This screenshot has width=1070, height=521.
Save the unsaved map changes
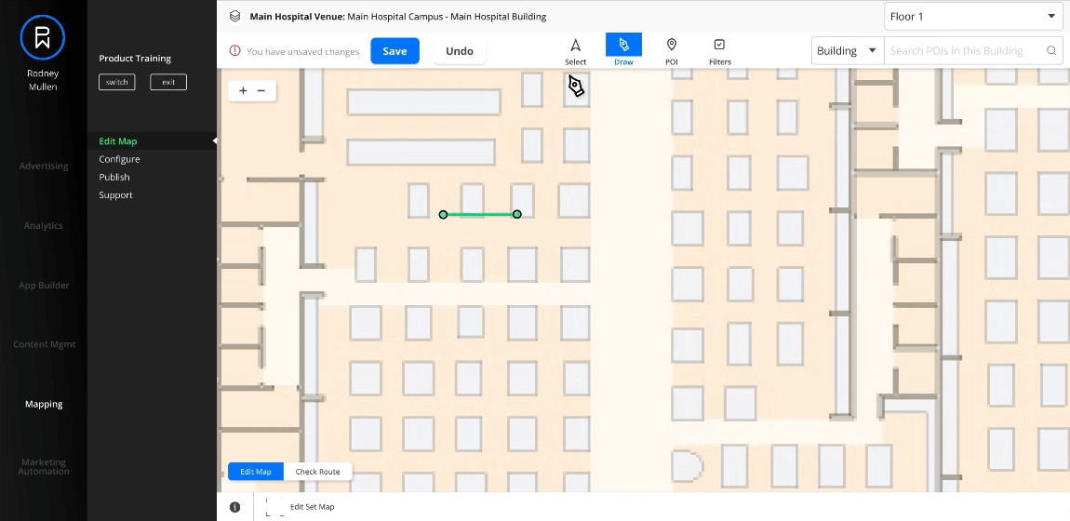point(395,51)
